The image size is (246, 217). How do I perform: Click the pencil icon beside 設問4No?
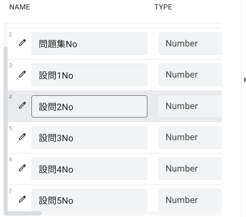tap(22, 168)
